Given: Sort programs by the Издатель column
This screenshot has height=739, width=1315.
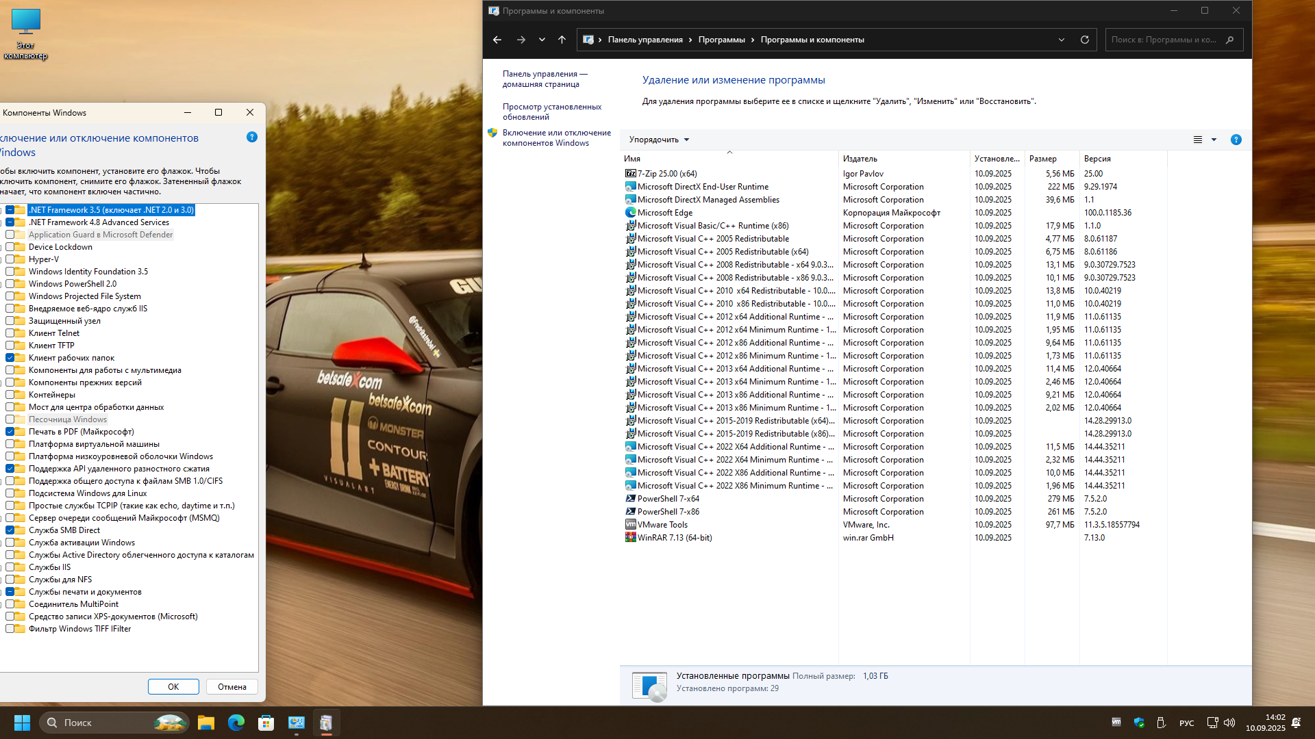Looking at the screenshot, I should pos(904,159).
